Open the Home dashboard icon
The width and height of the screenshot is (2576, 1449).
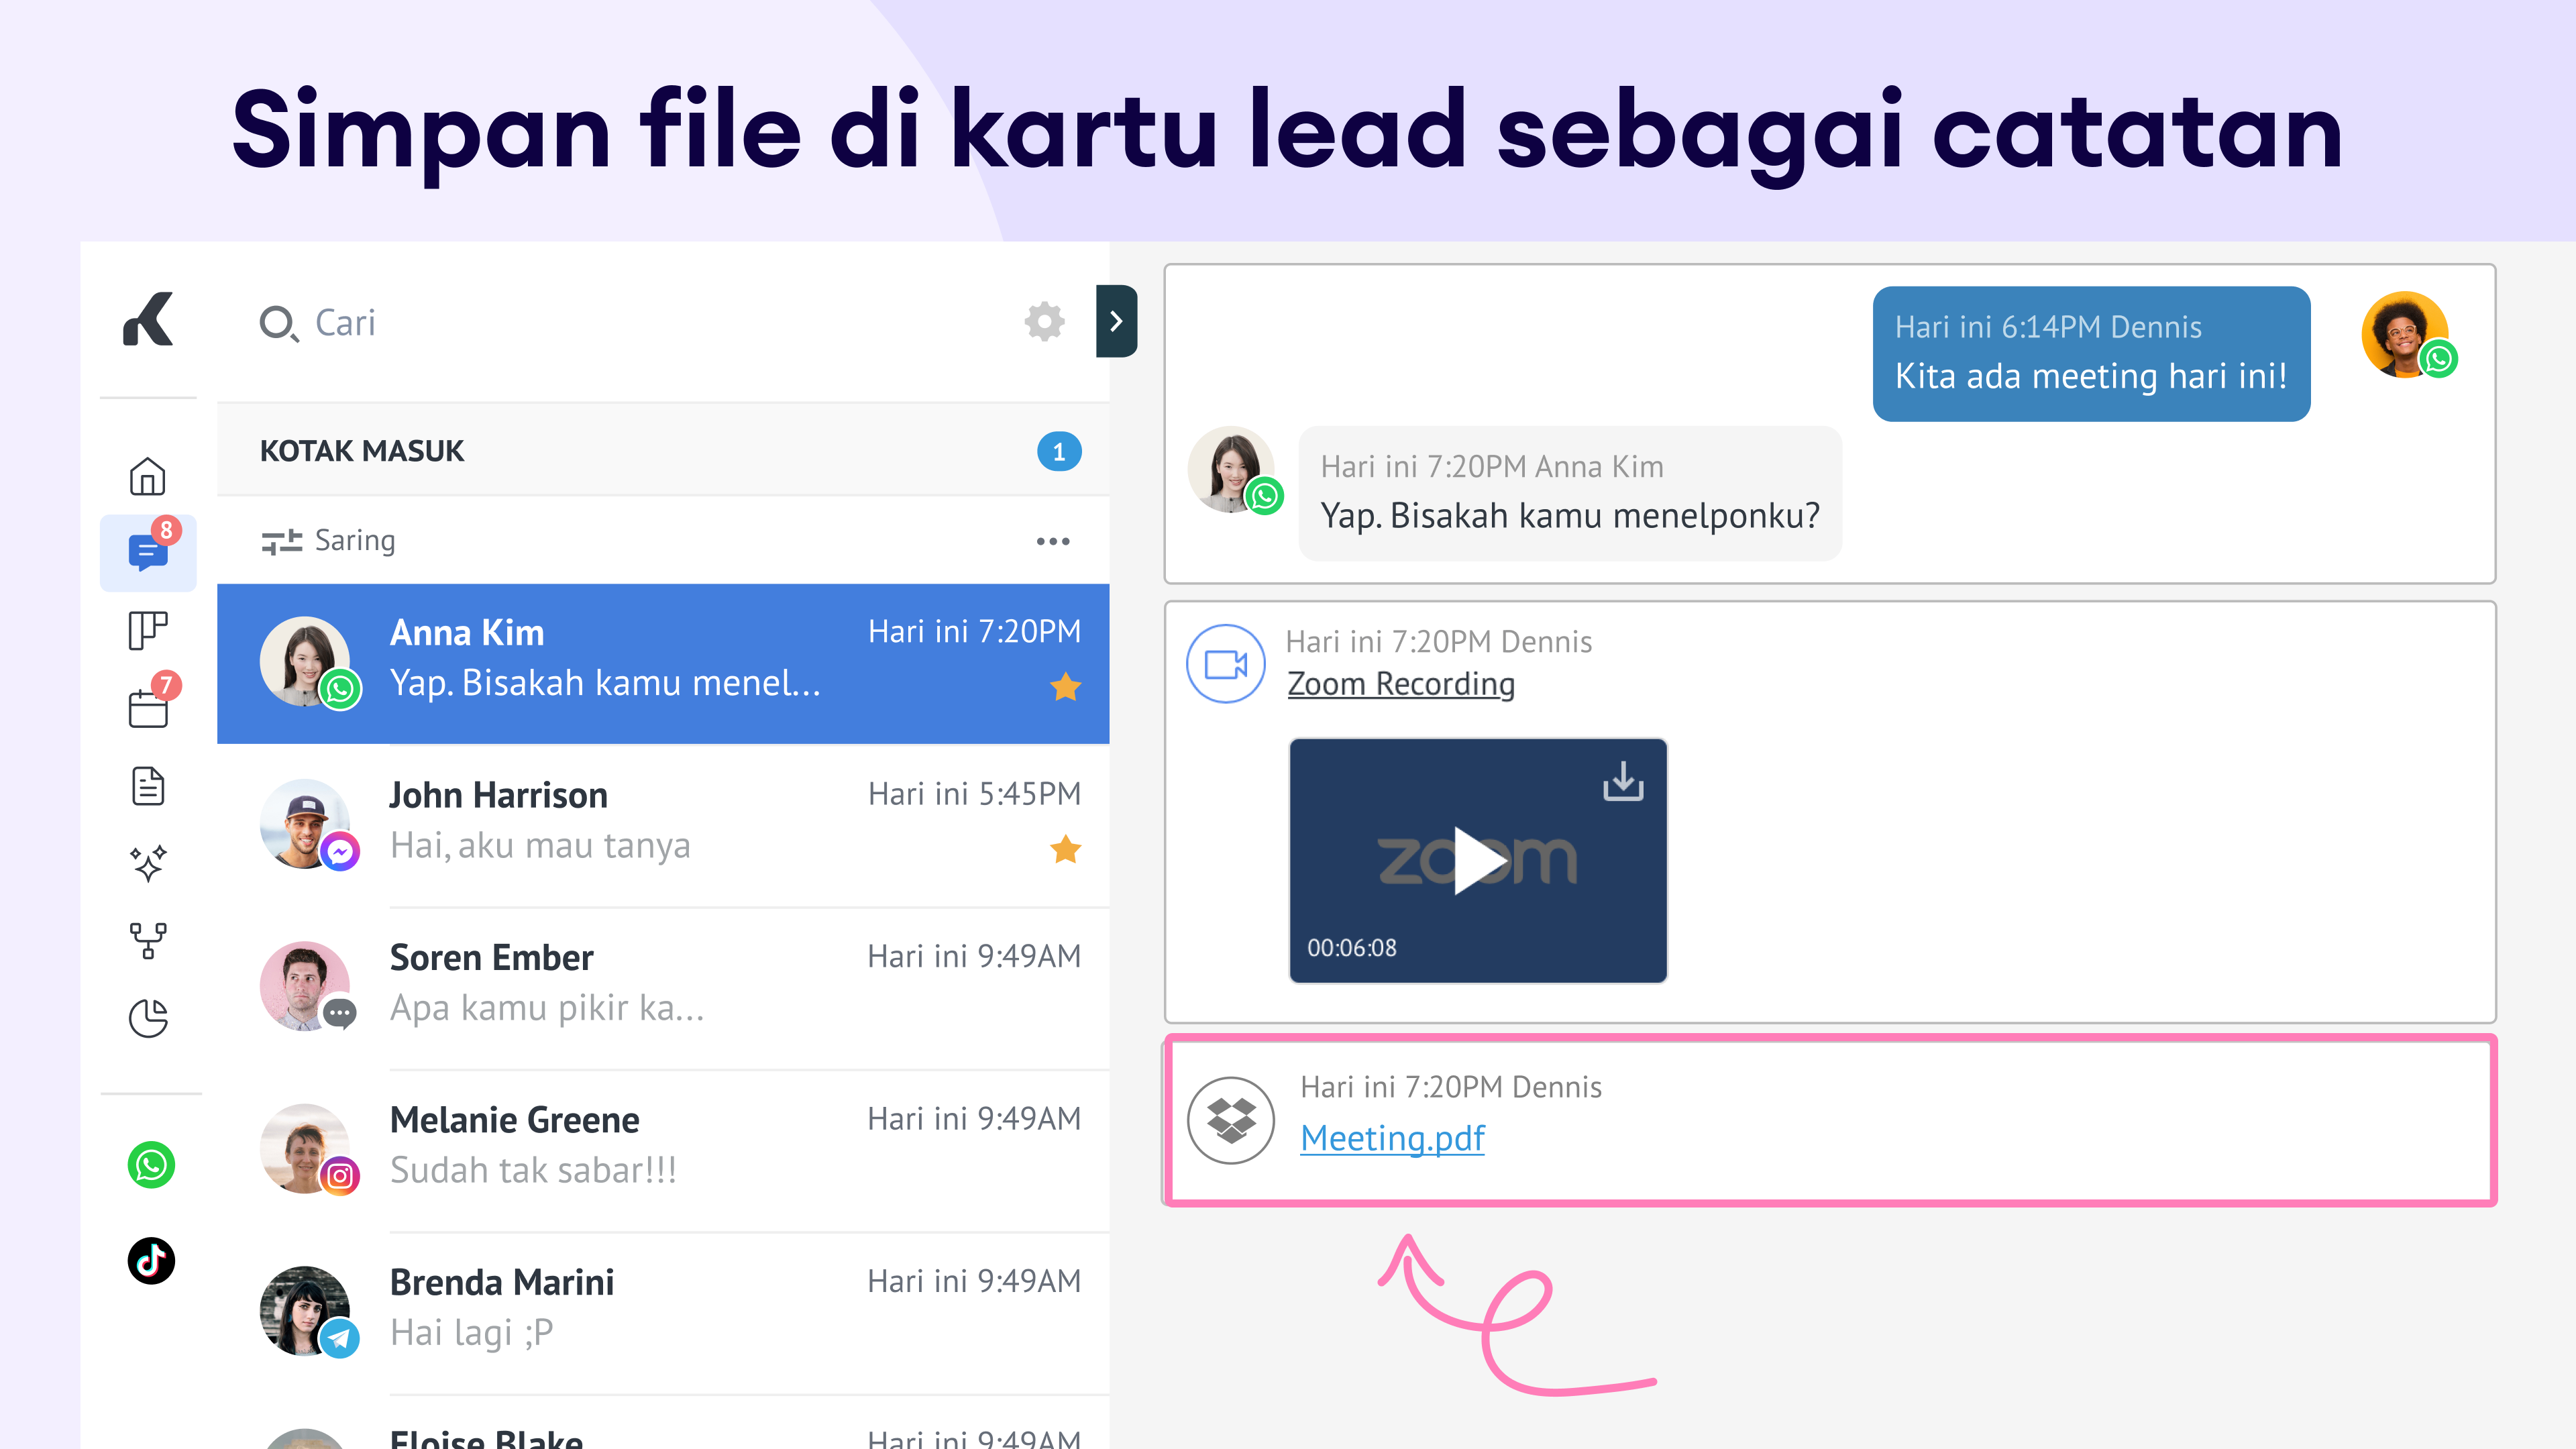pos(147,476)
